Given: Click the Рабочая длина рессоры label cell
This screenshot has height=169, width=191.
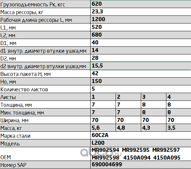Looking at the screenshot, I should coord(45,19).
